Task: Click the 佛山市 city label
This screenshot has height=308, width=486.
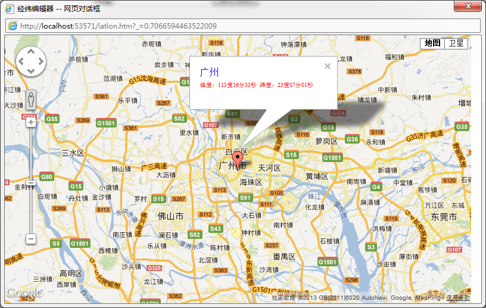Action: pyautogui.click(x=170, y=216)
